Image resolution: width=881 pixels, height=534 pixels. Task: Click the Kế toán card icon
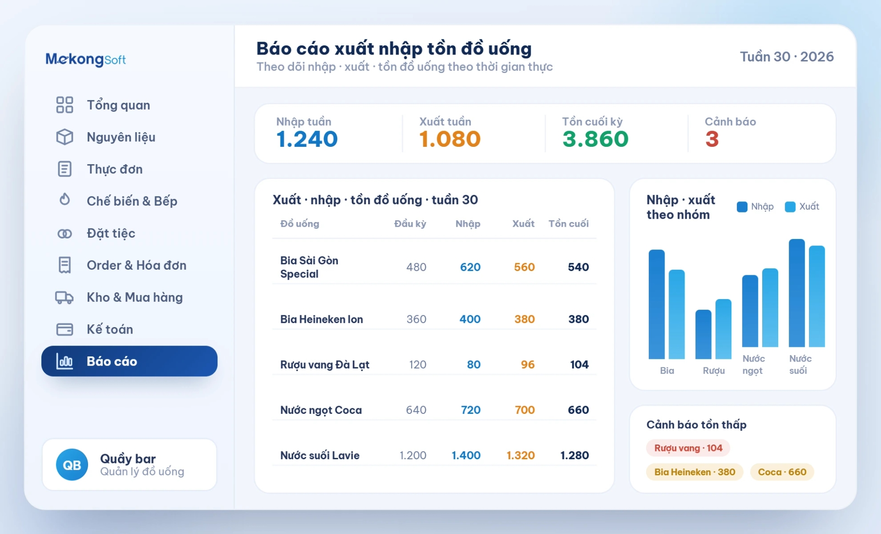(x=65, y=329)
